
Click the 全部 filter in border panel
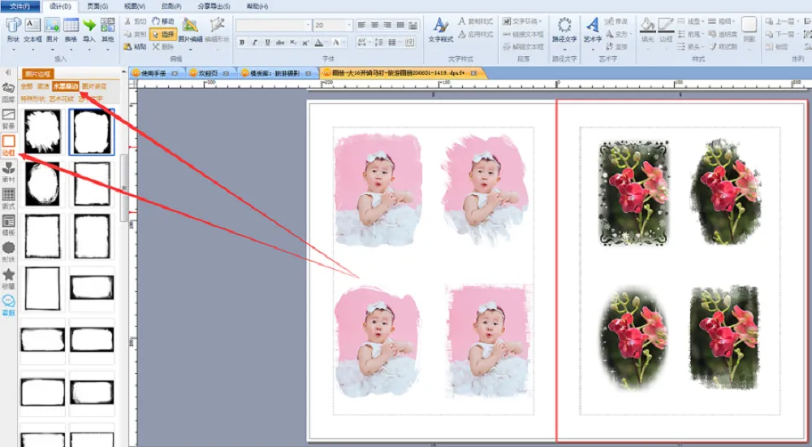(x=27, y=86)
